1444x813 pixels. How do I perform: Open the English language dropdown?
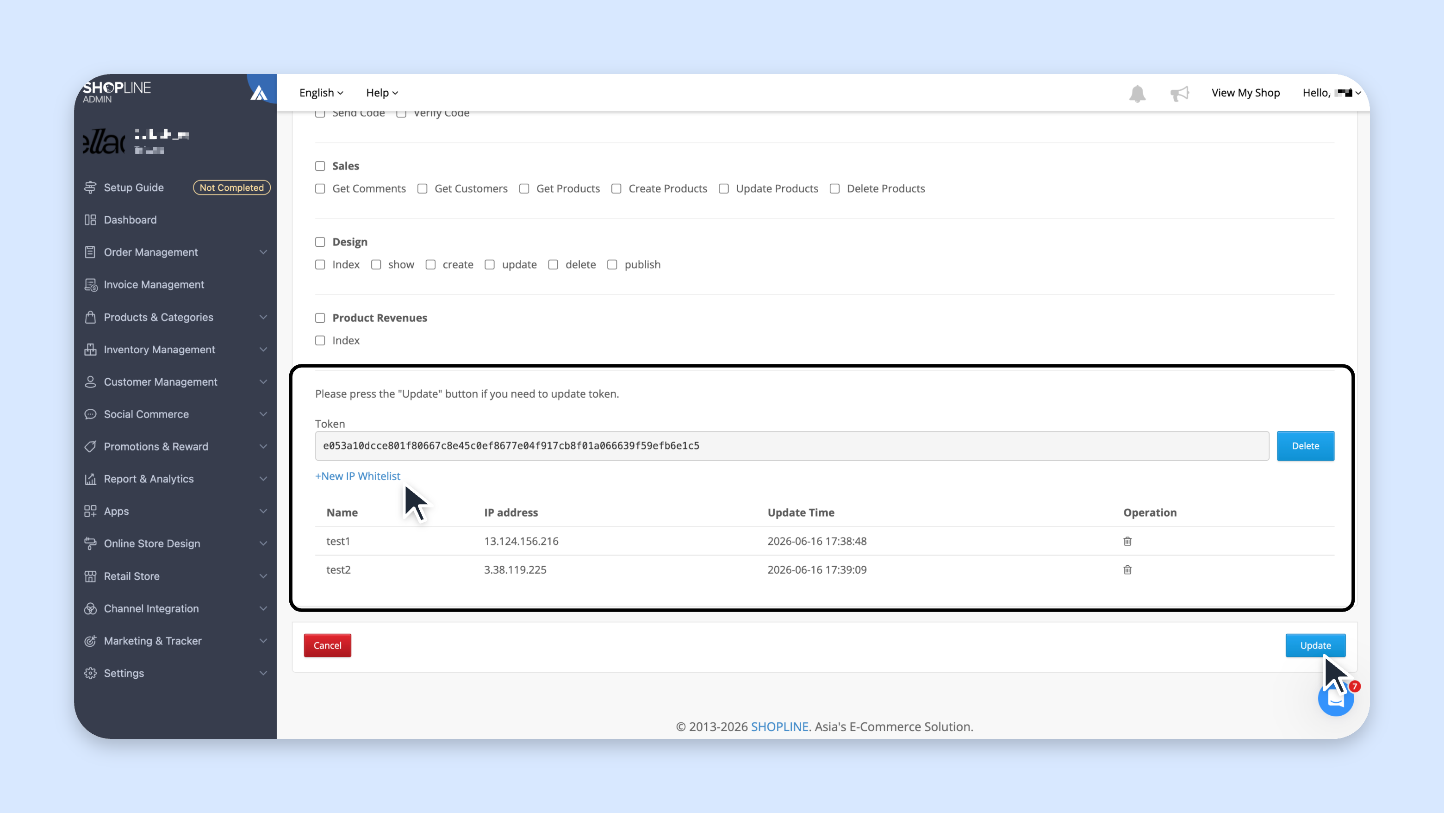(x=321, y=93)
